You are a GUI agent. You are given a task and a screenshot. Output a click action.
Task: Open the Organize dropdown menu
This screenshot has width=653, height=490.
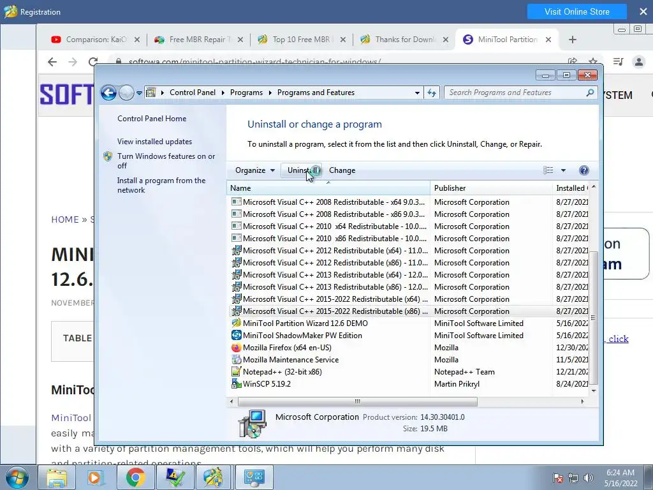(x=255, y=170)
